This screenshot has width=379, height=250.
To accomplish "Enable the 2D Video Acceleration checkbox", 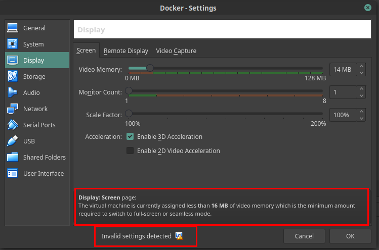I will point(130,151).
